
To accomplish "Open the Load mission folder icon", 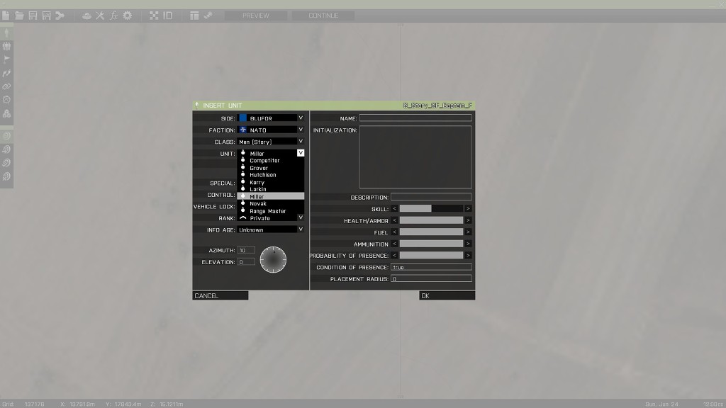I will point(19,16).
